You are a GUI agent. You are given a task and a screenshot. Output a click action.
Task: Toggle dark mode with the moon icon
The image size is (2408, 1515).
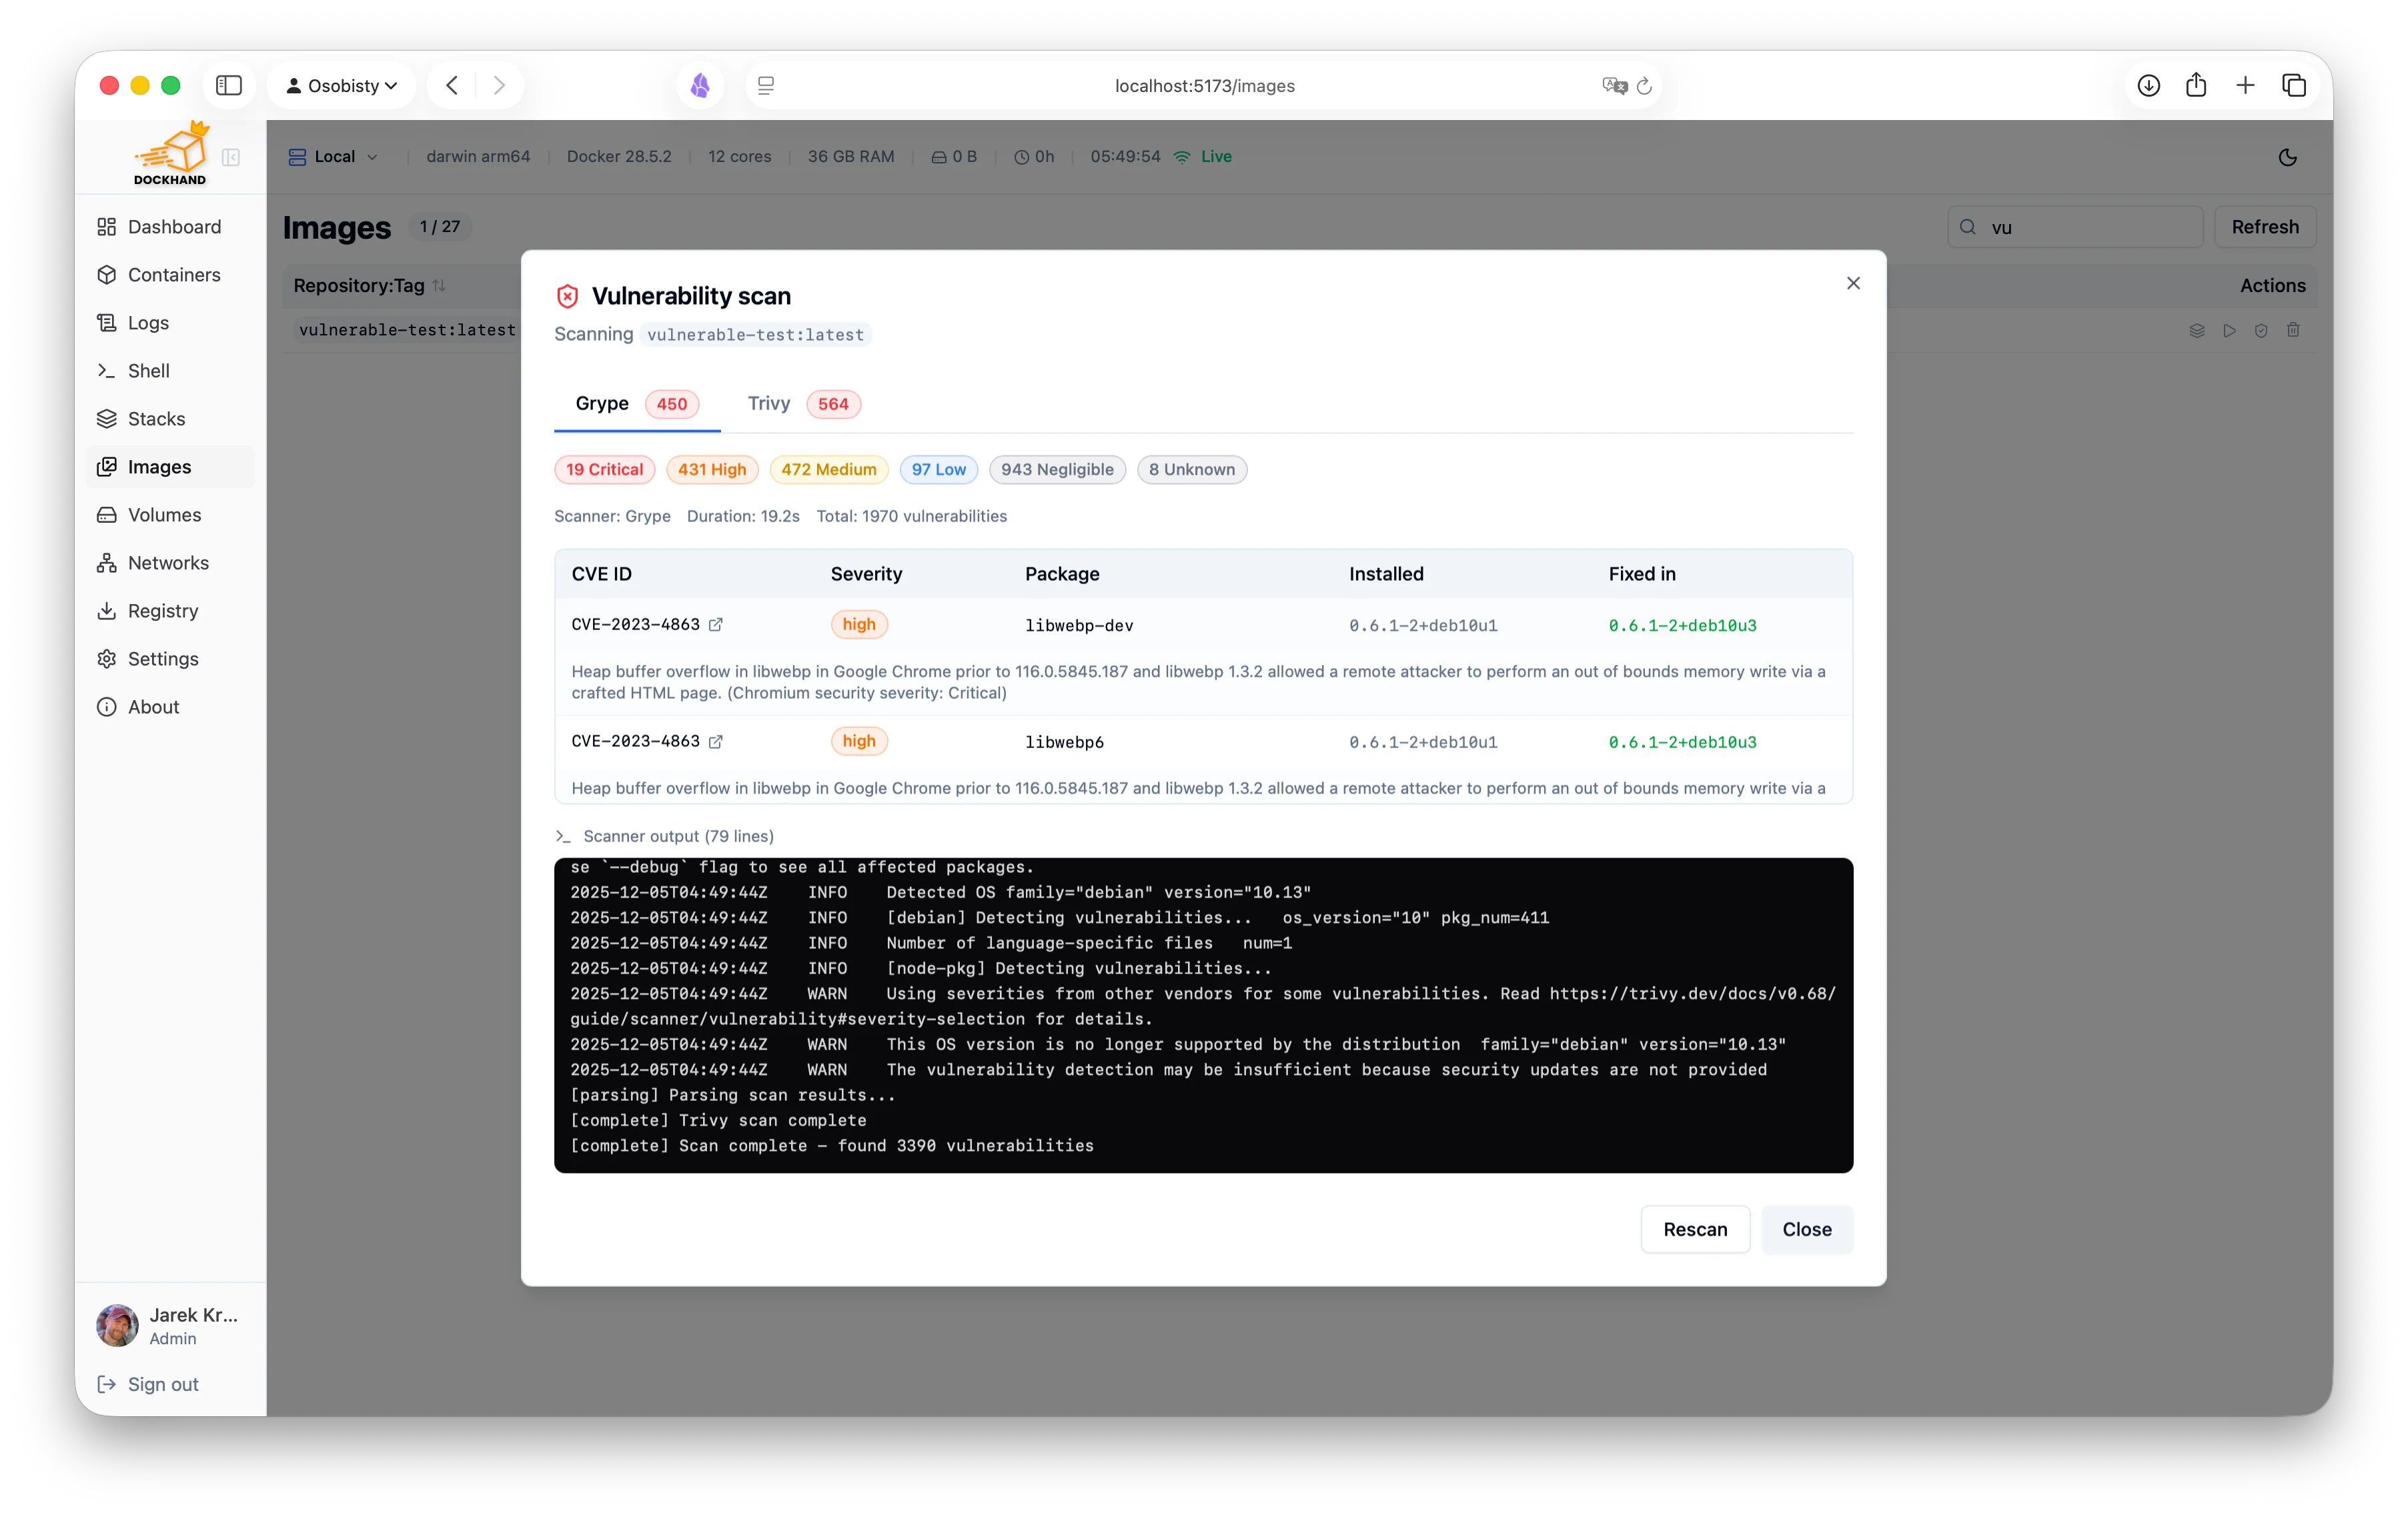2288,156
